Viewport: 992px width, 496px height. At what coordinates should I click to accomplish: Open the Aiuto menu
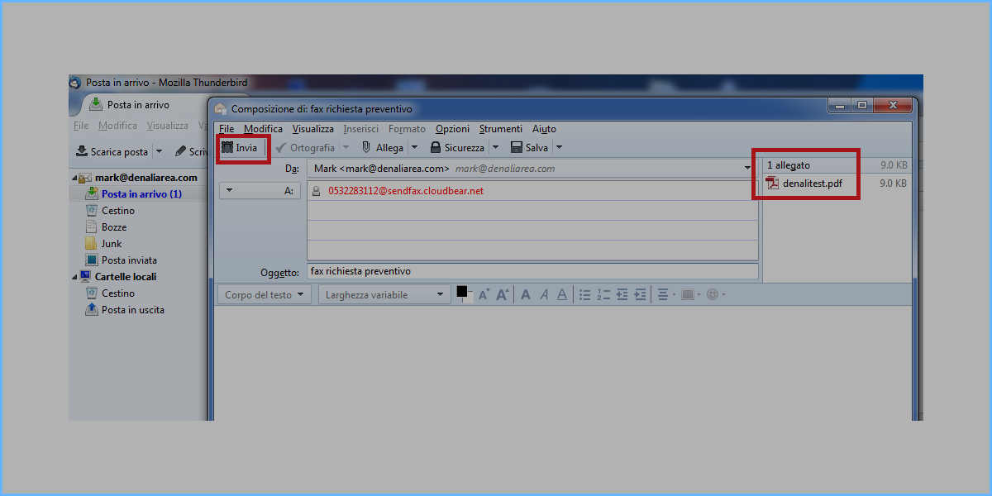click(x=544, y=129)
